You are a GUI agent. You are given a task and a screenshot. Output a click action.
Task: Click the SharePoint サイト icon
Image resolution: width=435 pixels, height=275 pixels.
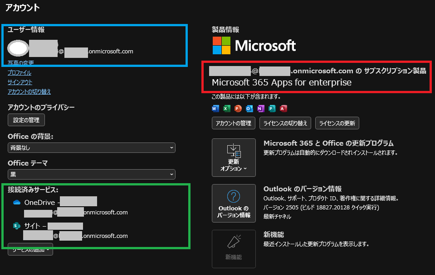pos(17,226)
